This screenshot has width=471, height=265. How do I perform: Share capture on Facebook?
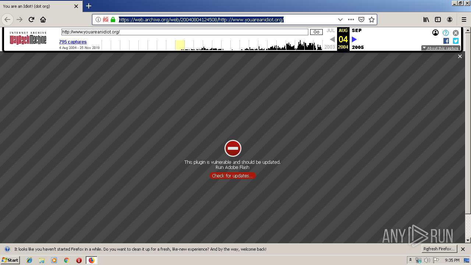446,41
